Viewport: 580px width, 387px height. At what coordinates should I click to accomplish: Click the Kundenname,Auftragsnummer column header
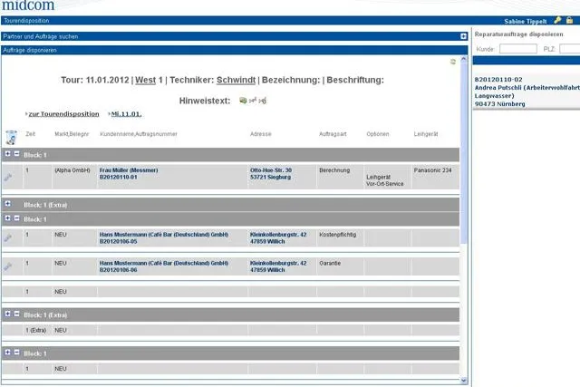pos(139,134)
